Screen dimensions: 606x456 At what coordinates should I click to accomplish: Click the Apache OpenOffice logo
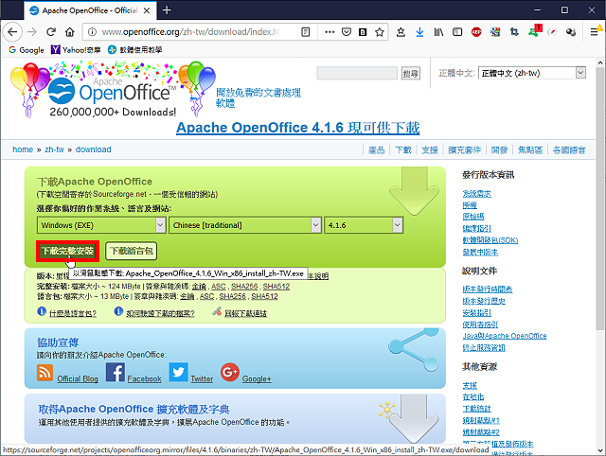click(x=112, y=91)
